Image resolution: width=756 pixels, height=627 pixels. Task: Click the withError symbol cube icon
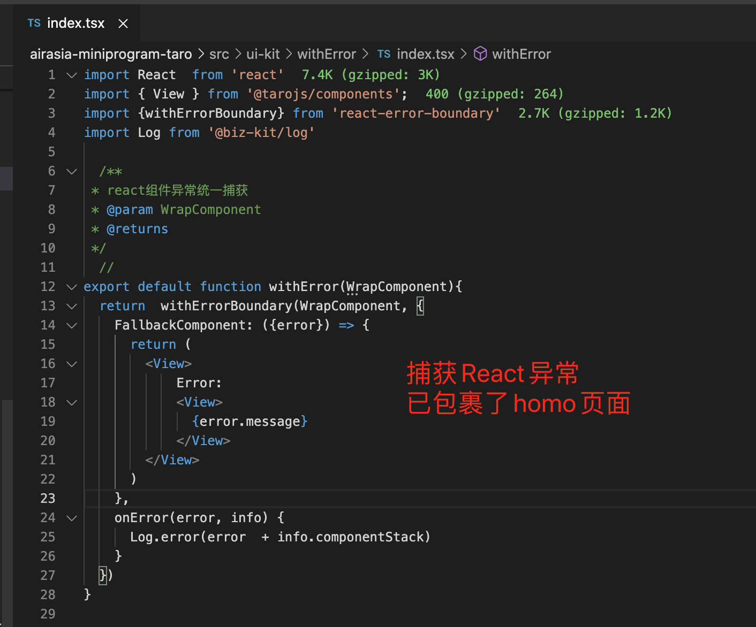(x=480, y=53)
